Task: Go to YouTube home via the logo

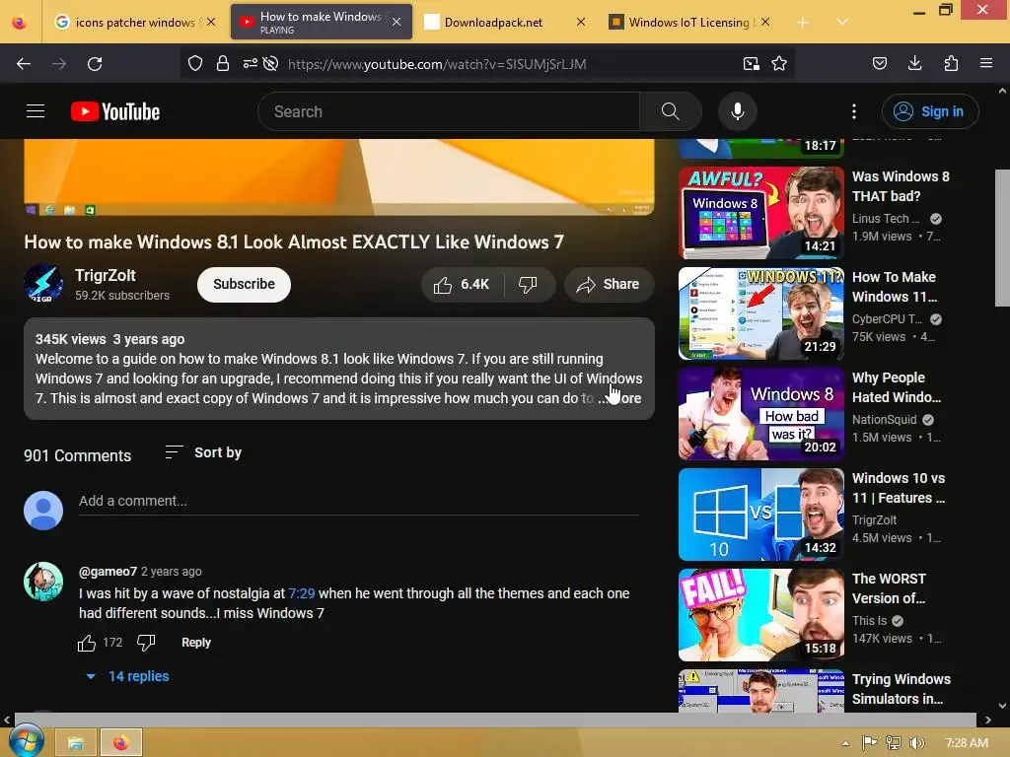Action: 116,111
